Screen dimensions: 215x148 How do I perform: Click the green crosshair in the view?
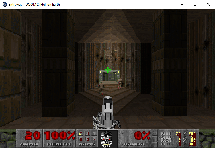pyautogui.click(x=108, y=69)
